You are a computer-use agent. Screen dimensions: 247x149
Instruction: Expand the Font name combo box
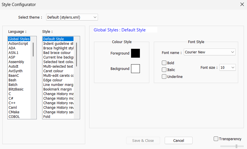click(x=209, y=52)
